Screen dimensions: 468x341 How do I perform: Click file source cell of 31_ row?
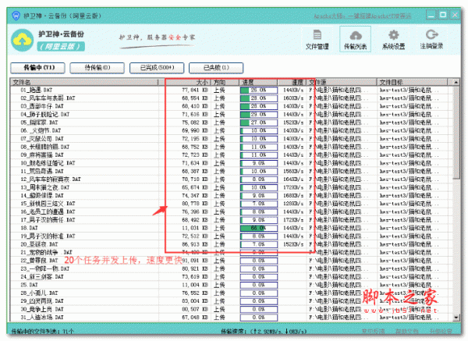(339, 318)
